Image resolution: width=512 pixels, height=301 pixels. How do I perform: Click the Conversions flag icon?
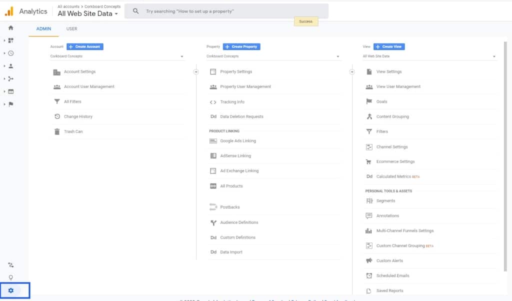11,104
